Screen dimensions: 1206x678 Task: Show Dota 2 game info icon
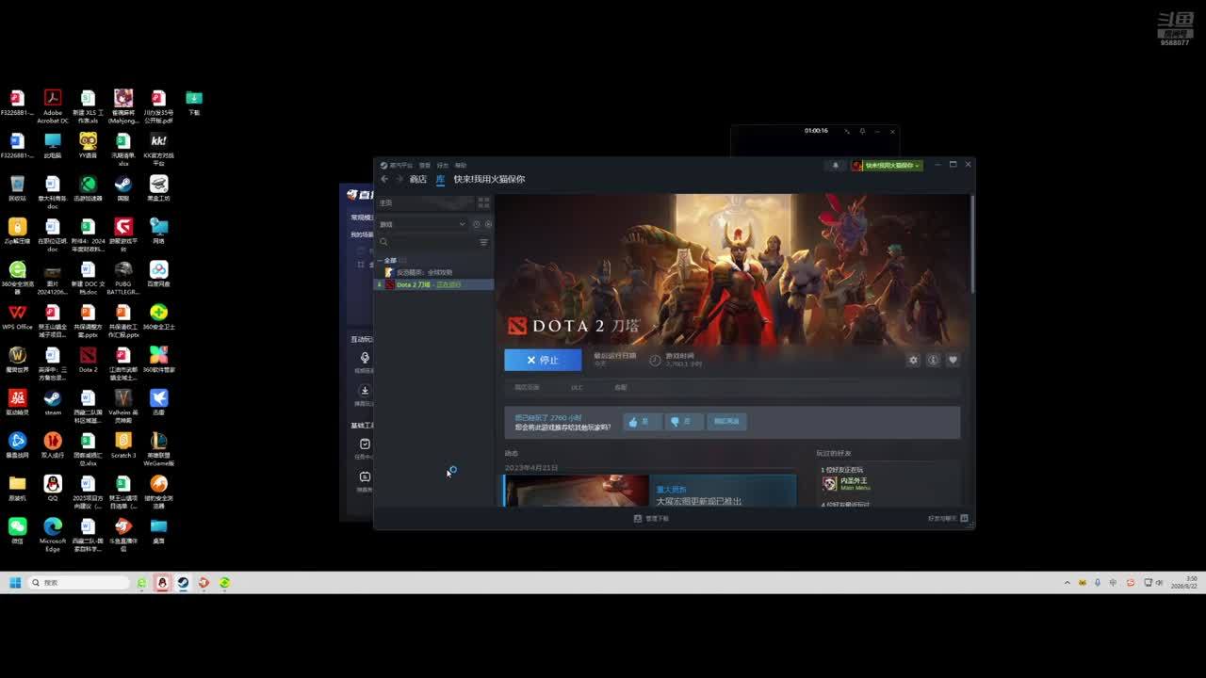(x=933, y=360)
